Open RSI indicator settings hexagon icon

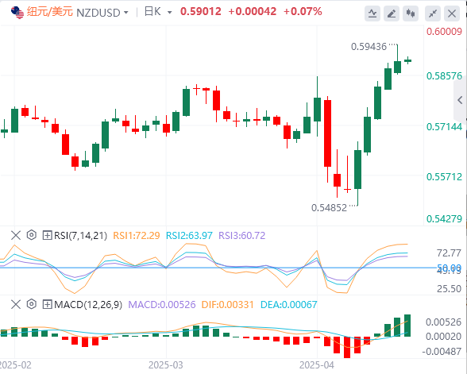31,235
